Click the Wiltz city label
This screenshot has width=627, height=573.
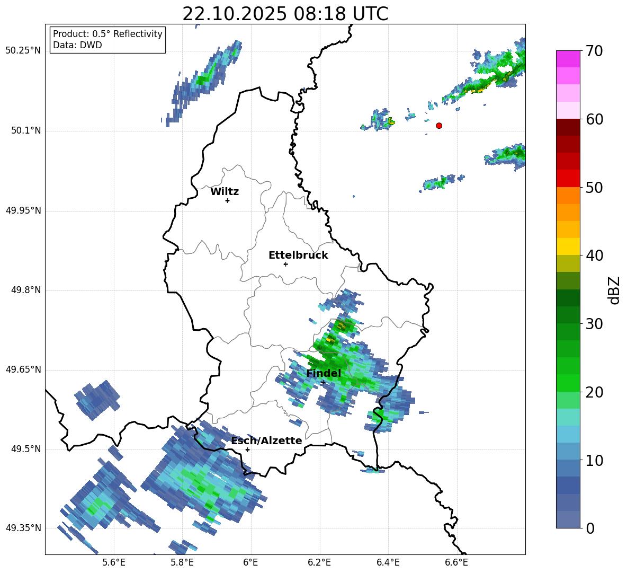[x=225, y=192]
